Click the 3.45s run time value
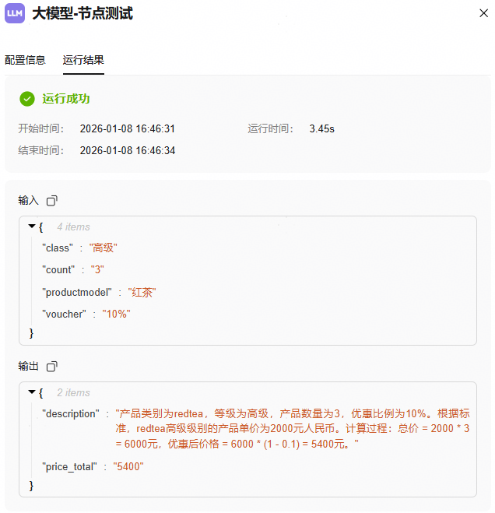Image resolution: width=495 pixels, height=513 pixels. 321,128
